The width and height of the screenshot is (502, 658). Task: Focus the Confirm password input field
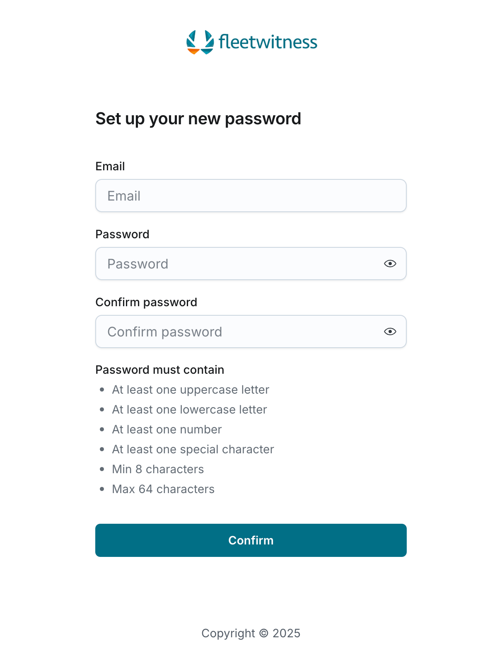[238, 331]
